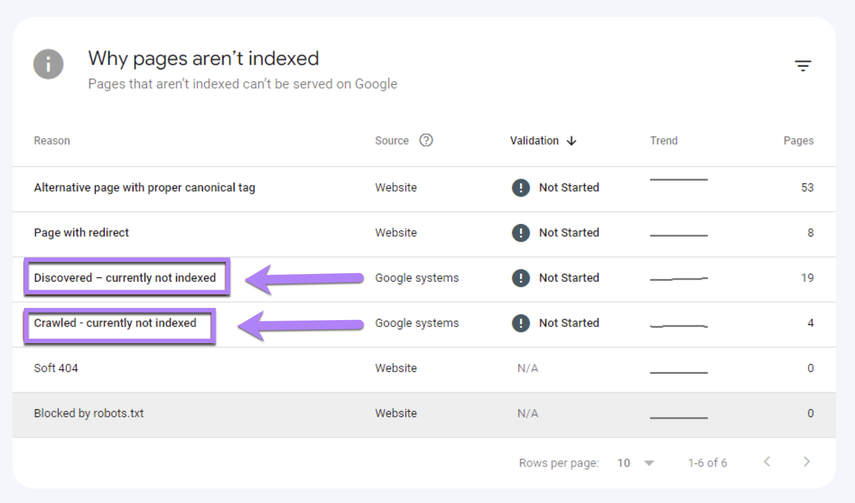Image resolution: width=855 pixels, height=503 pixels.
Task: Open the Reason column header
Action: click(51, 141)
